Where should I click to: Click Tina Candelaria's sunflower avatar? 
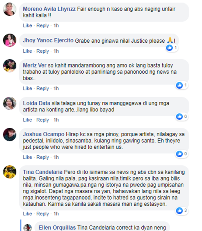tap(10, 172)
